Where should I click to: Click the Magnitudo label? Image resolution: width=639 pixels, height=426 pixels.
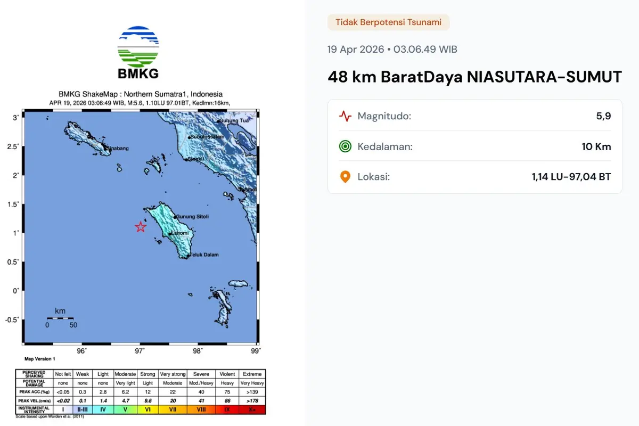(x=384, y=116)
